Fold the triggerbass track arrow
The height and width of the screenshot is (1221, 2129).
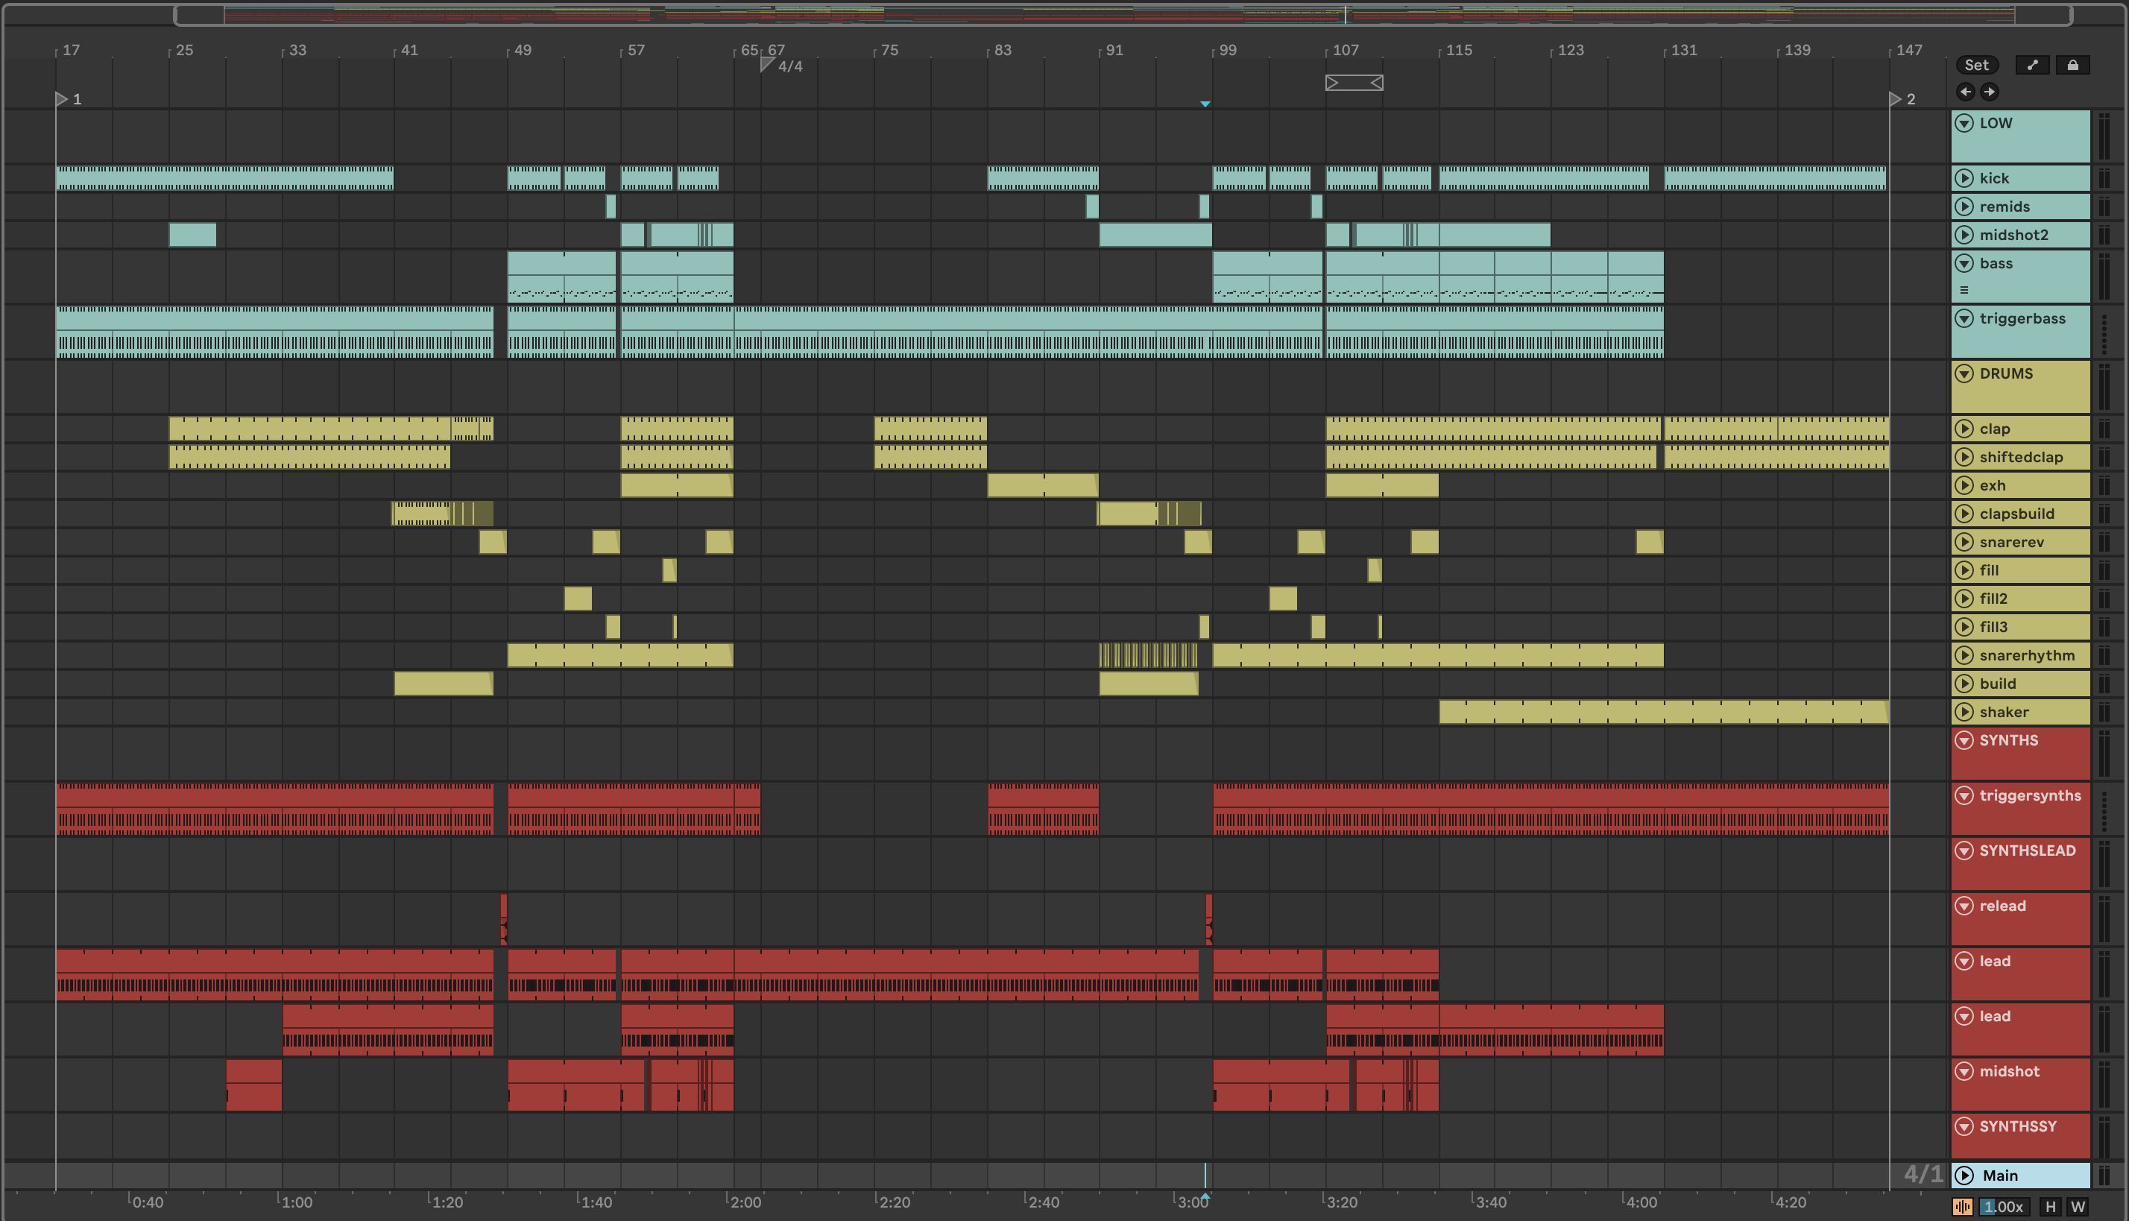pos(1965,319)
